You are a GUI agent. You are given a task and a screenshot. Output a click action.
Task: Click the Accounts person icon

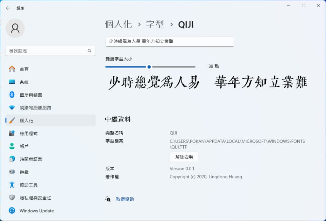[12, 146]
